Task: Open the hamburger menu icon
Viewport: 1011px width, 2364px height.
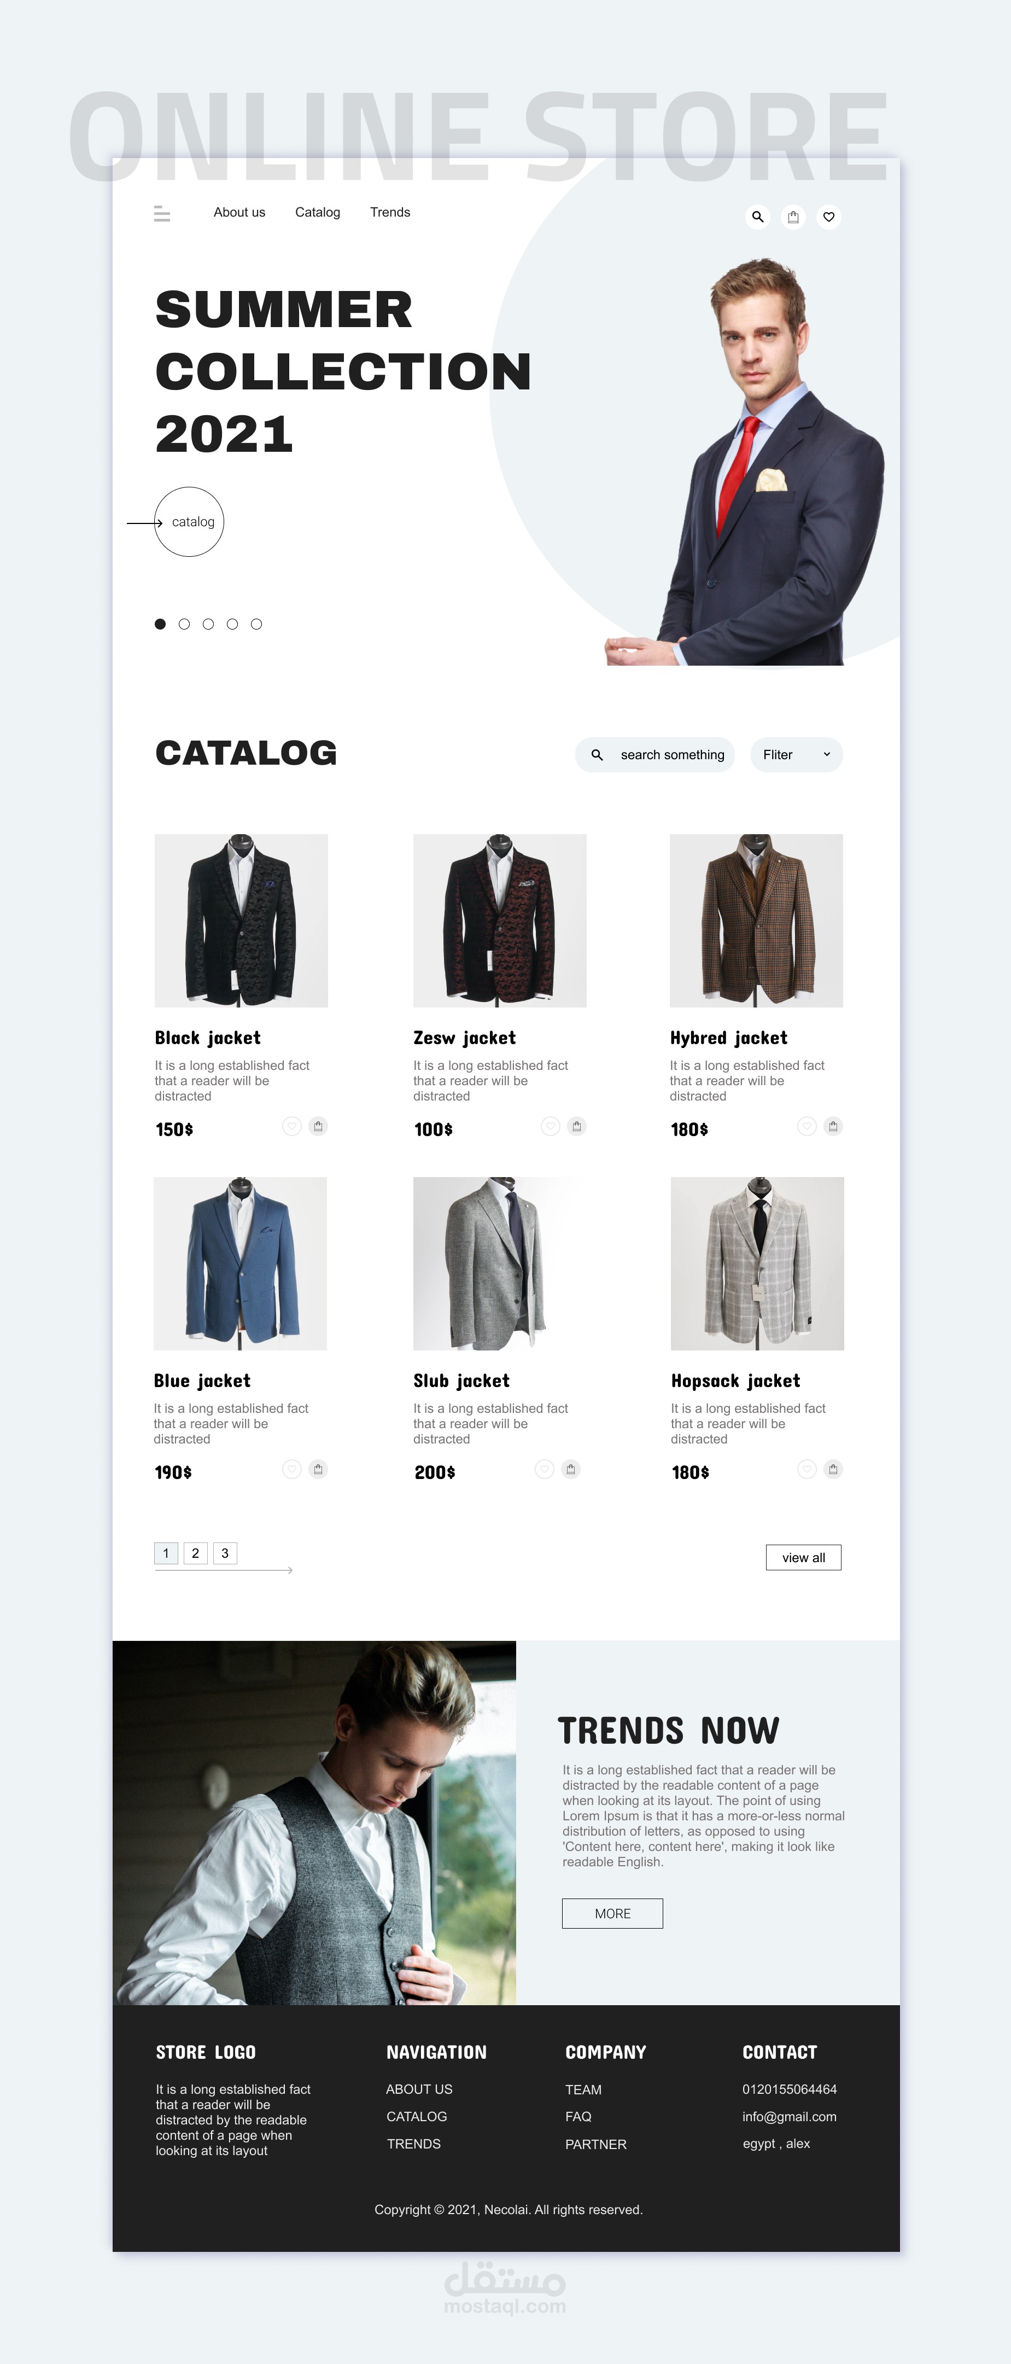Action: point(162,214)
